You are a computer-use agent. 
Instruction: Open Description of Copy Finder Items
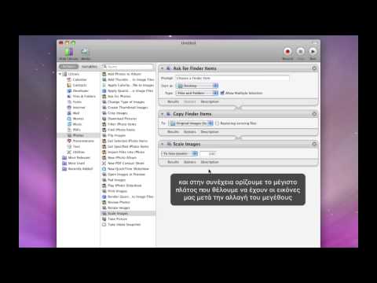(x=210, y=132)
